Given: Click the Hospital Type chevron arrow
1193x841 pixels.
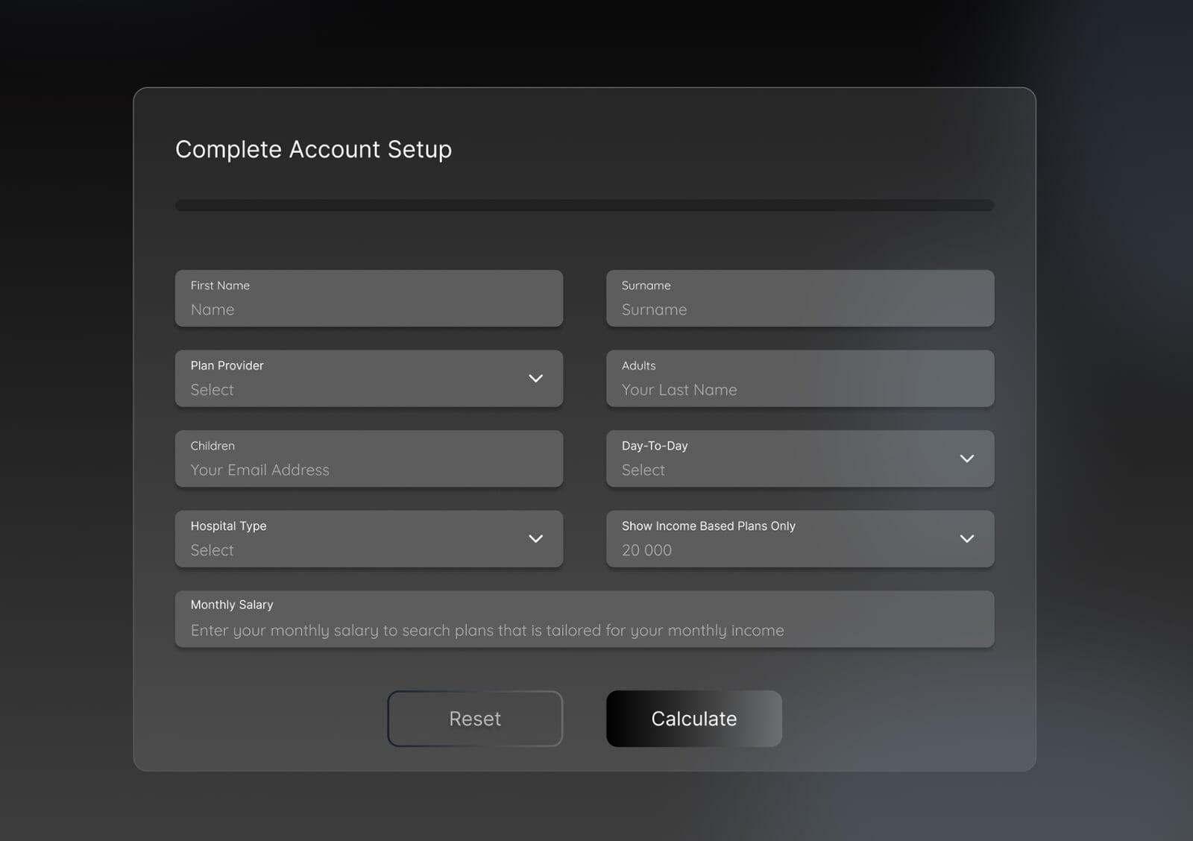Looking at the screenshot, I should coord(535,539).
